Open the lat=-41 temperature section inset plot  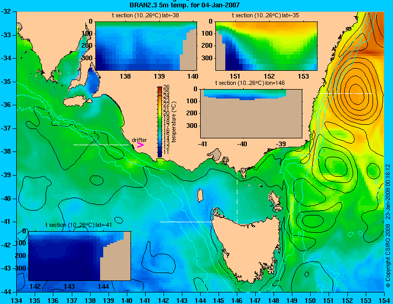80,256
